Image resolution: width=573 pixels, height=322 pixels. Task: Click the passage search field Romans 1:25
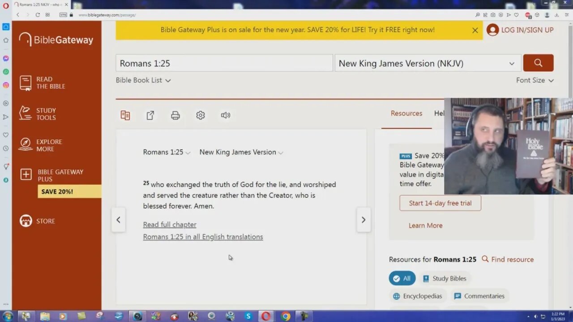click(224, 63)
